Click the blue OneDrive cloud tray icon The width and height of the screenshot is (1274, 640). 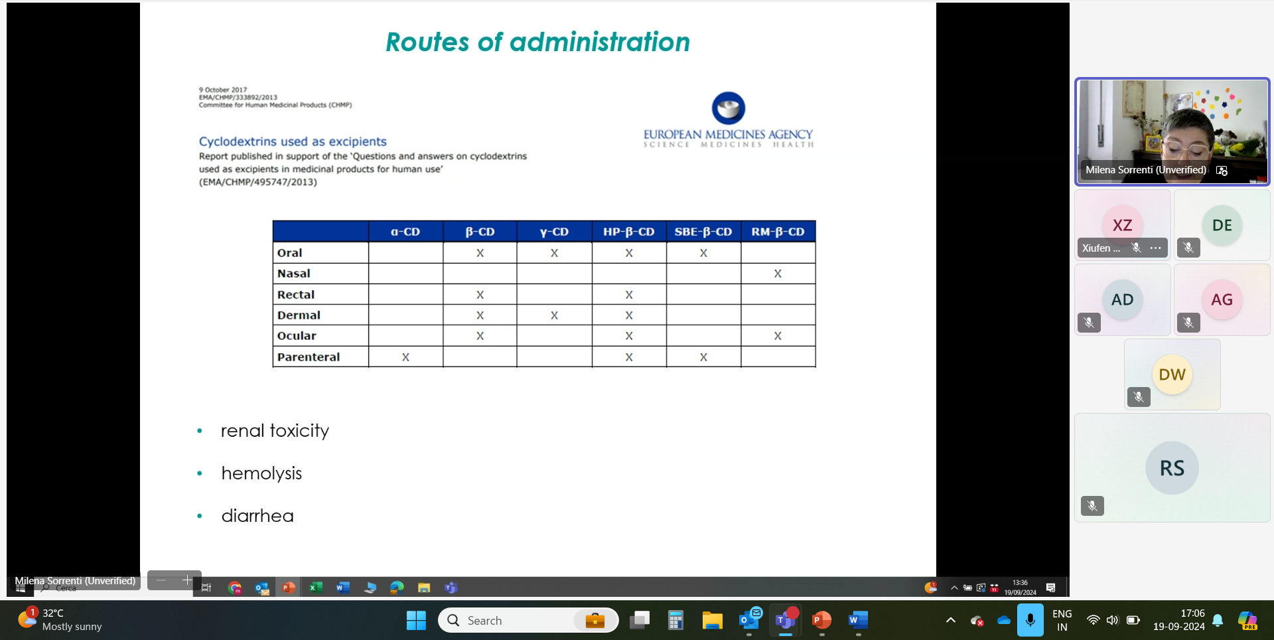(x=1003, y=620)
